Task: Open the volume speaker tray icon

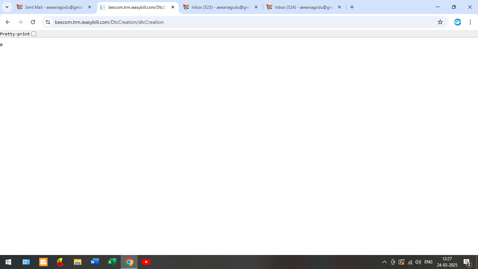Action: (418, 262)
